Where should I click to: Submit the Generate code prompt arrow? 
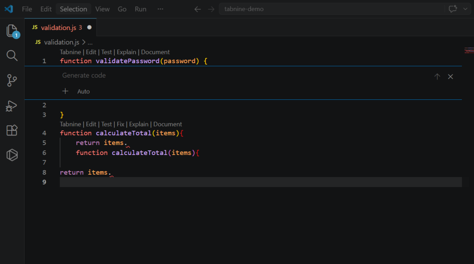tap(437, 77)
